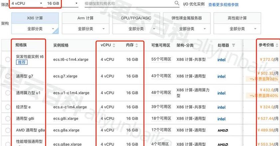
Task: Select the 高性能计算 architecture tab
Action: [x=237, y=18]
